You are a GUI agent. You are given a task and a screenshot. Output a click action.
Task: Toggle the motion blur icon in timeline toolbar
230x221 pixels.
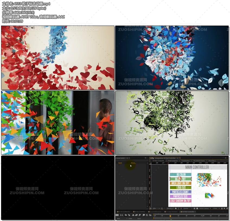pyautogui.click(x=140, y=215)
